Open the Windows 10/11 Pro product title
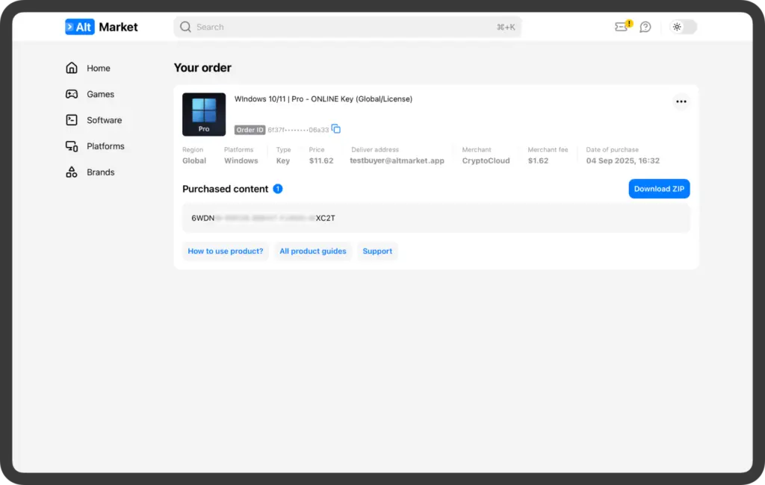The image size is (765, 485). (323, 99)
